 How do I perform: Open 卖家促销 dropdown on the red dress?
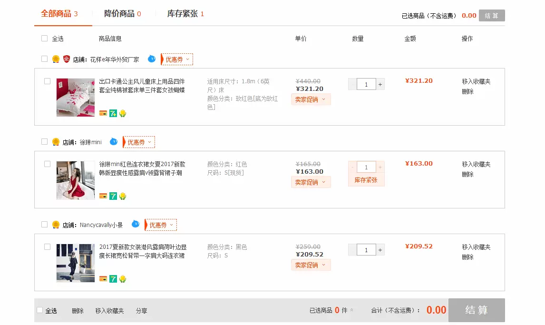click(311, 182)
